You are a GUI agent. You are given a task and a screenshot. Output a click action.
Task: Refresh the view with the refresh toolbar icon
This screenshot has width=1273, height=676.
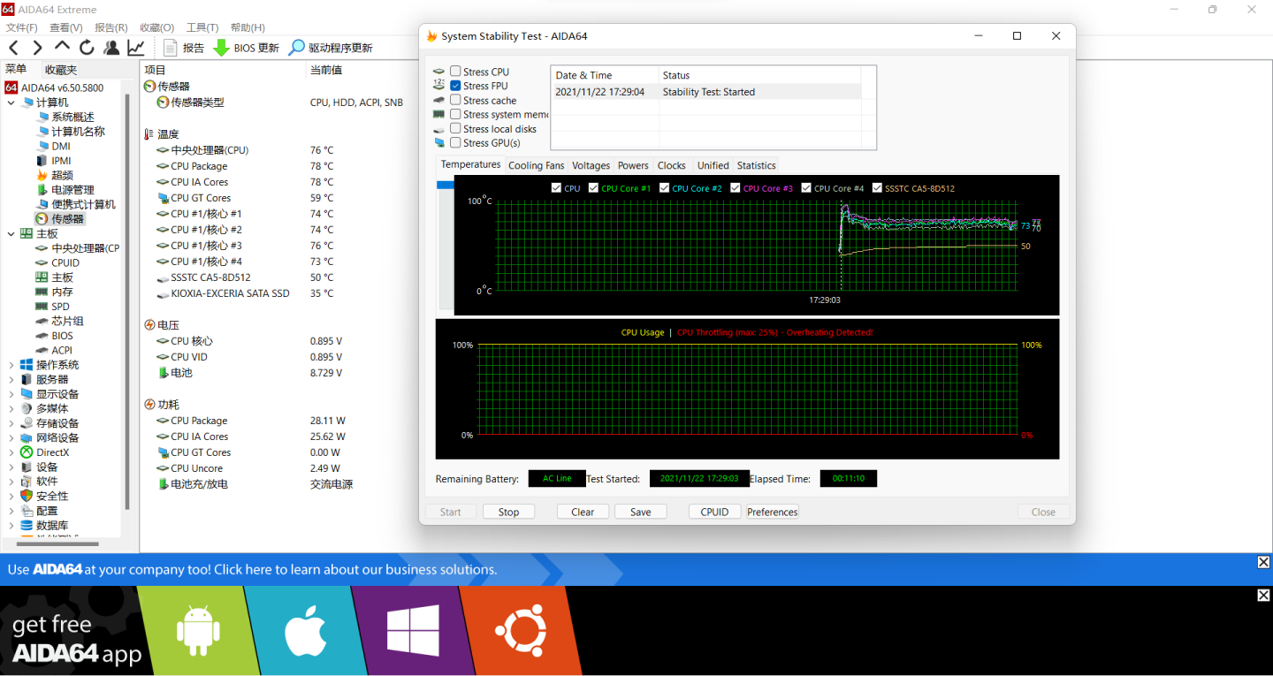click(x=87, y=48)
